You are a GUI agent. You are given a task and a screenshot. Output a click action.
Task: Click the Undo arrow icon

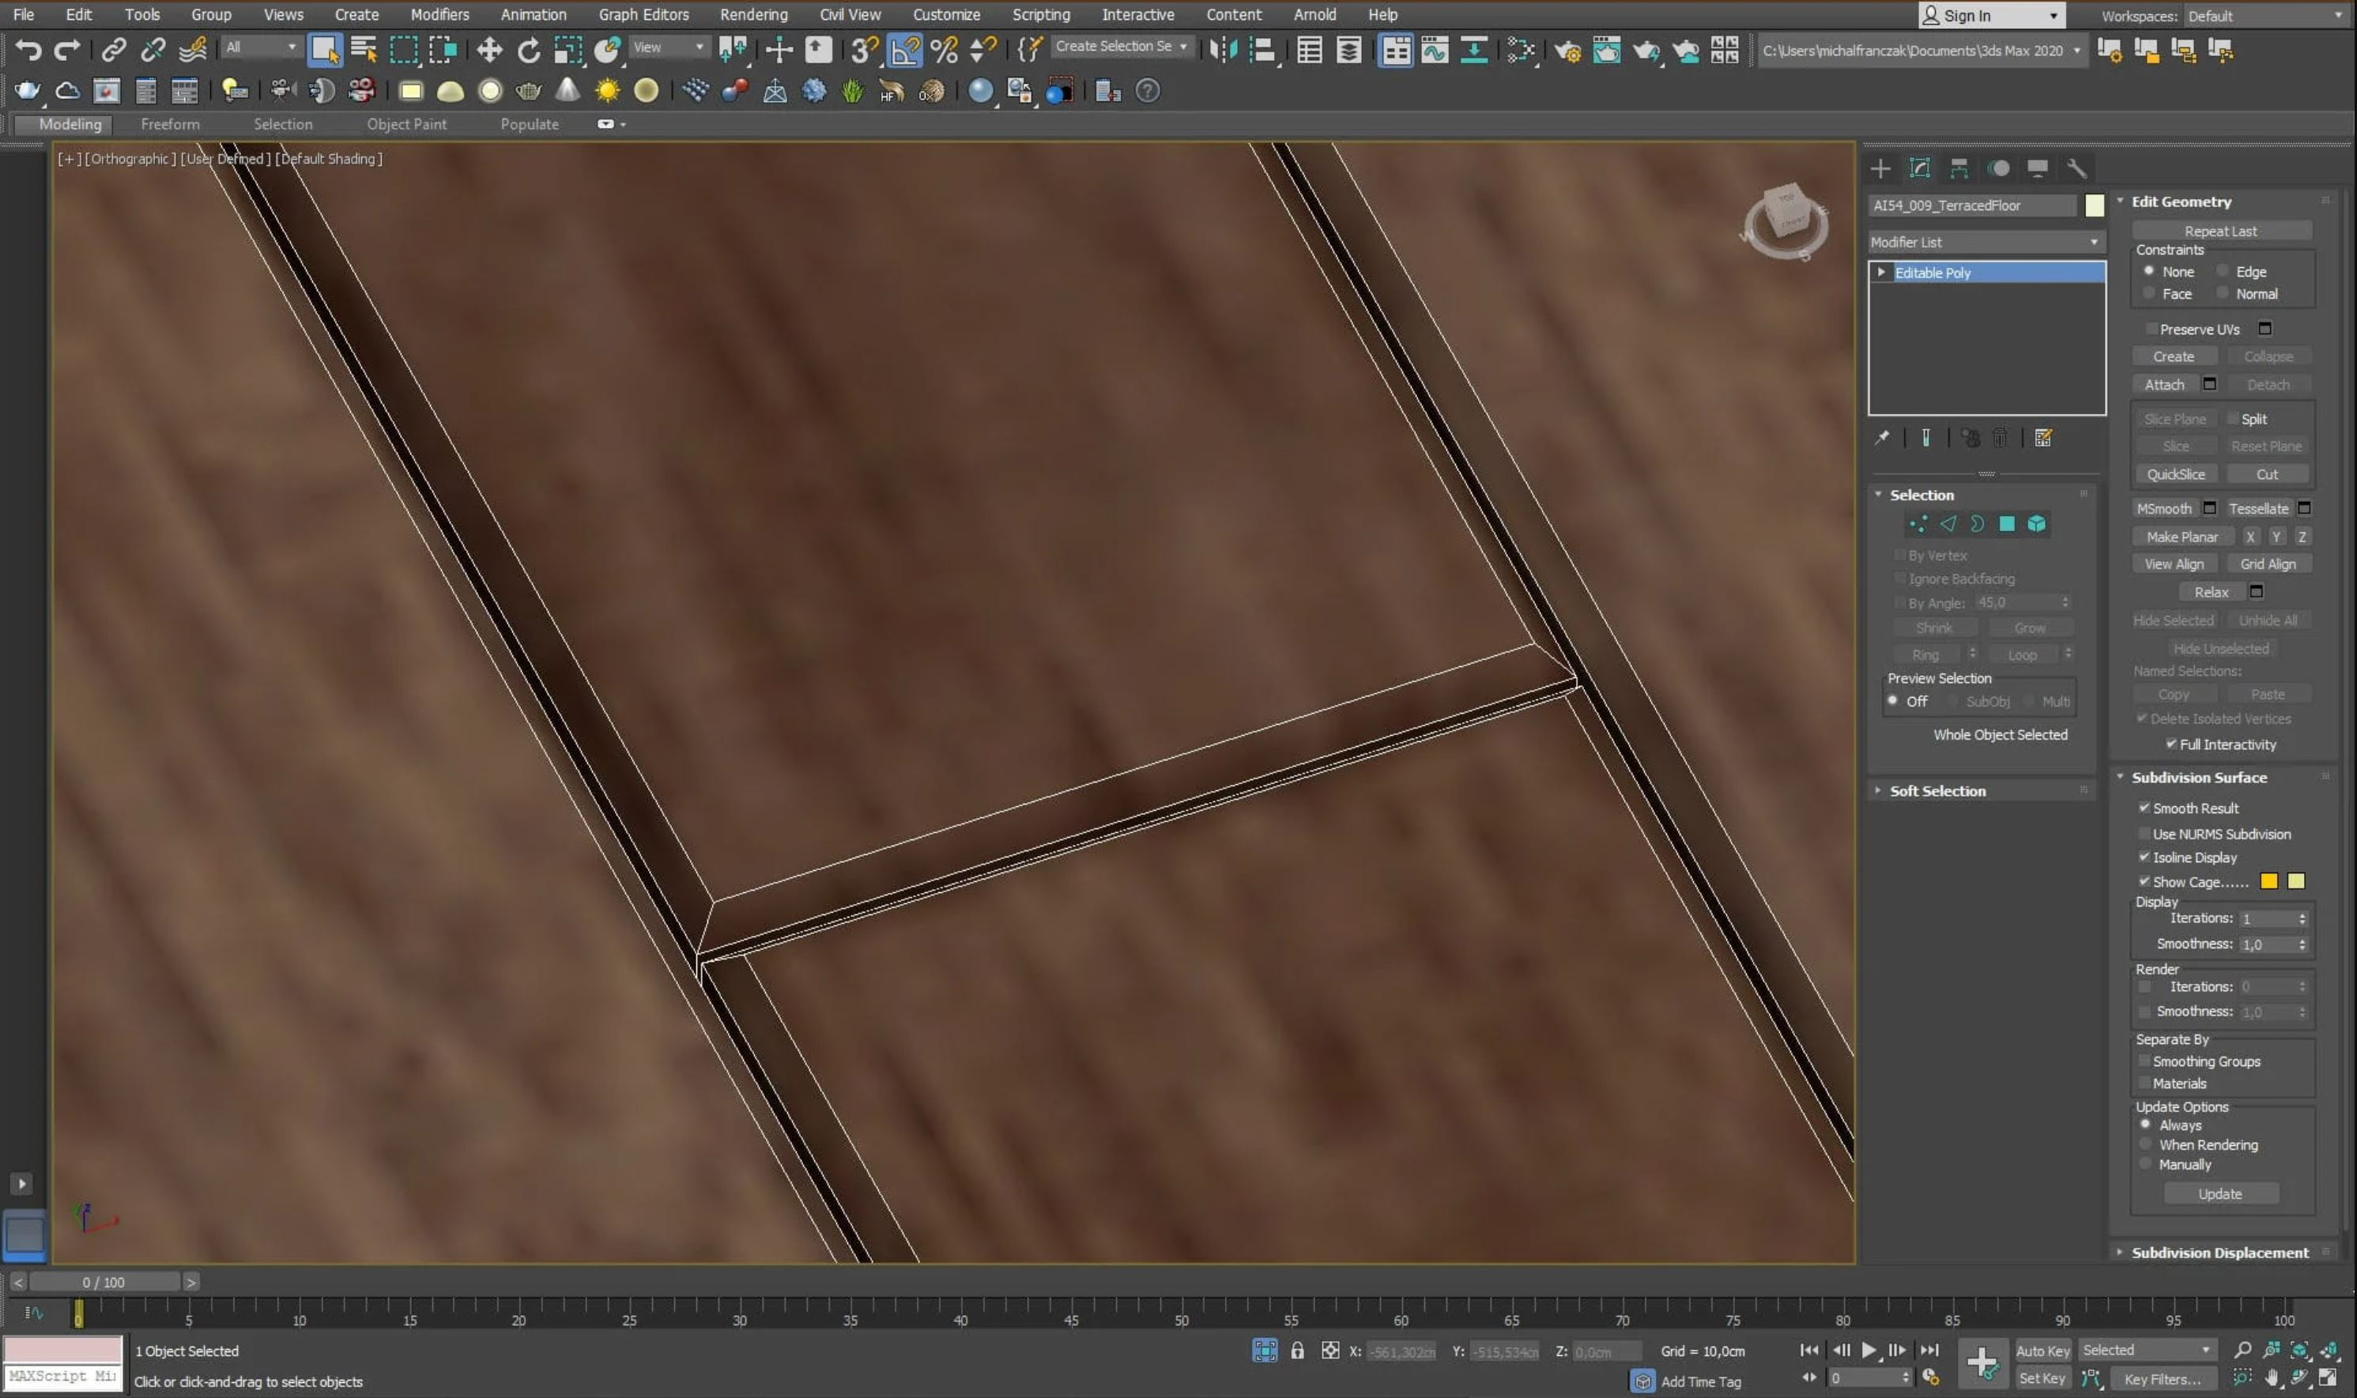pyautogui.click(x=28, y=50)
